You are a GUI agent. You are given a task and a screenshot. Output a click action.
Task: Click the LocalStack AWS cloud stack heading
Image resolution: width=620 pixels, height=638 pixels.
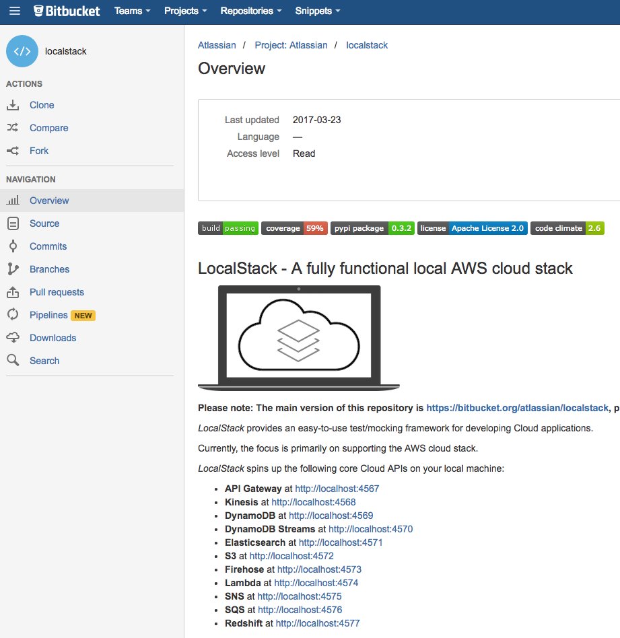pyautogui.click(x=385, y=269)
